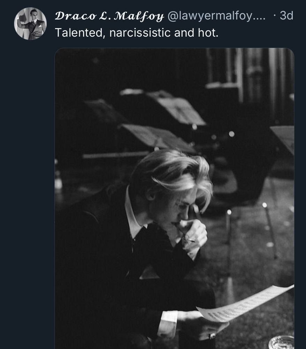Open Draco L. Malfoy's profile picture avatar
The width and height of the screenshot is (306, 349).
30,24
